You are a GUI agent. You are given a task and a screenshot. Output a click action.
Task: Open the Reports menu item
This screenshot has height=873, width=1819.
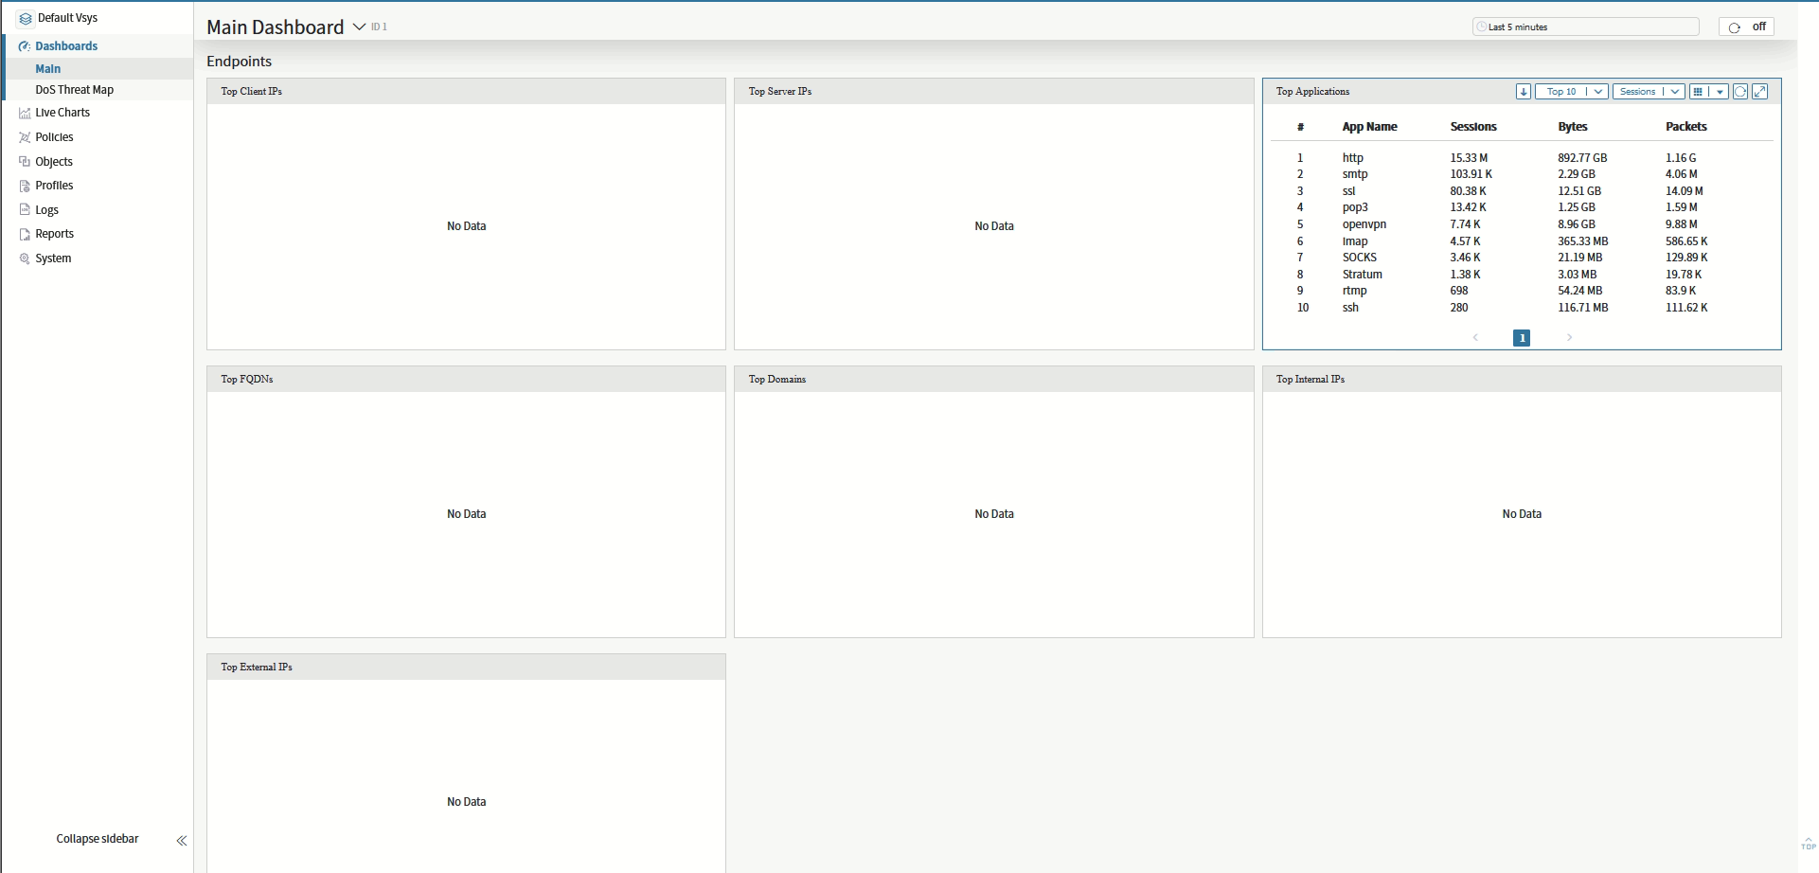54,234
